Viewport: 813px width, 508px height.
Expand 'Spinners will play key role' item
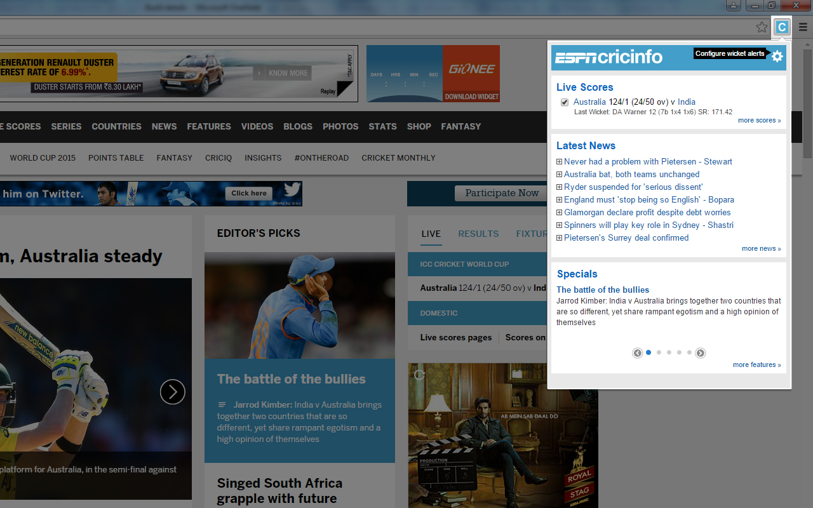pyautogui.click(x=559, y=225)
